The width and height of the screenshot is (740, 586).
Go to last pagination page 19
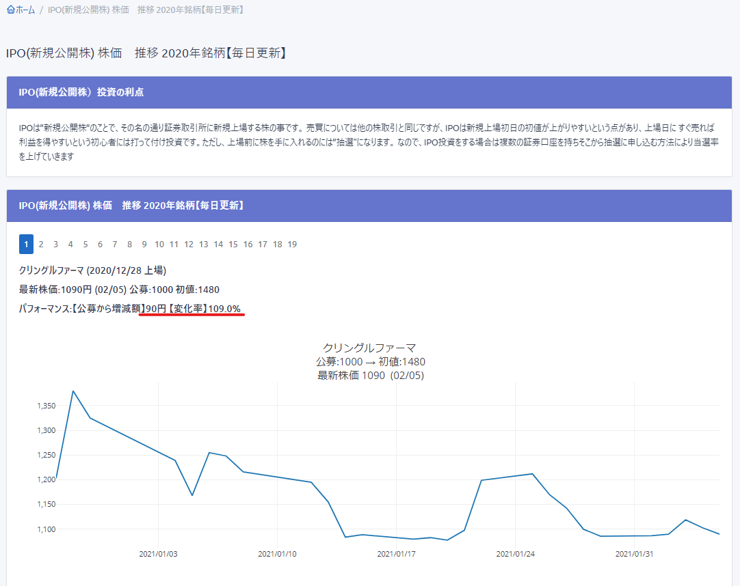point(292,244)
